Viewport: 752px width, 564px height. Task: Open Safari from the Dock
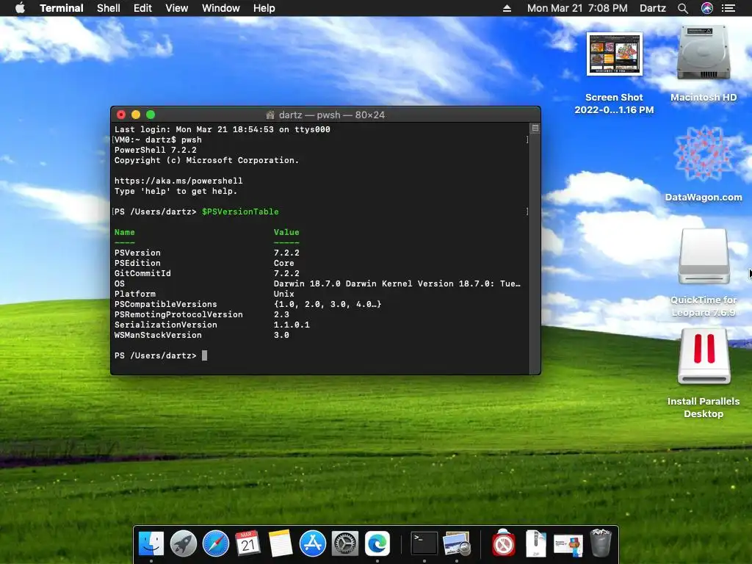coord(215,543)
